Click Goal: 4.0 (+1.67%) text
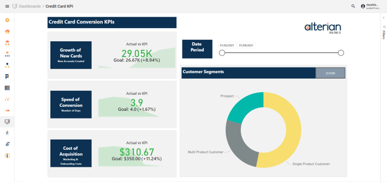The height and width of the screenshot is (182, 387). click(x=137, y=109)
